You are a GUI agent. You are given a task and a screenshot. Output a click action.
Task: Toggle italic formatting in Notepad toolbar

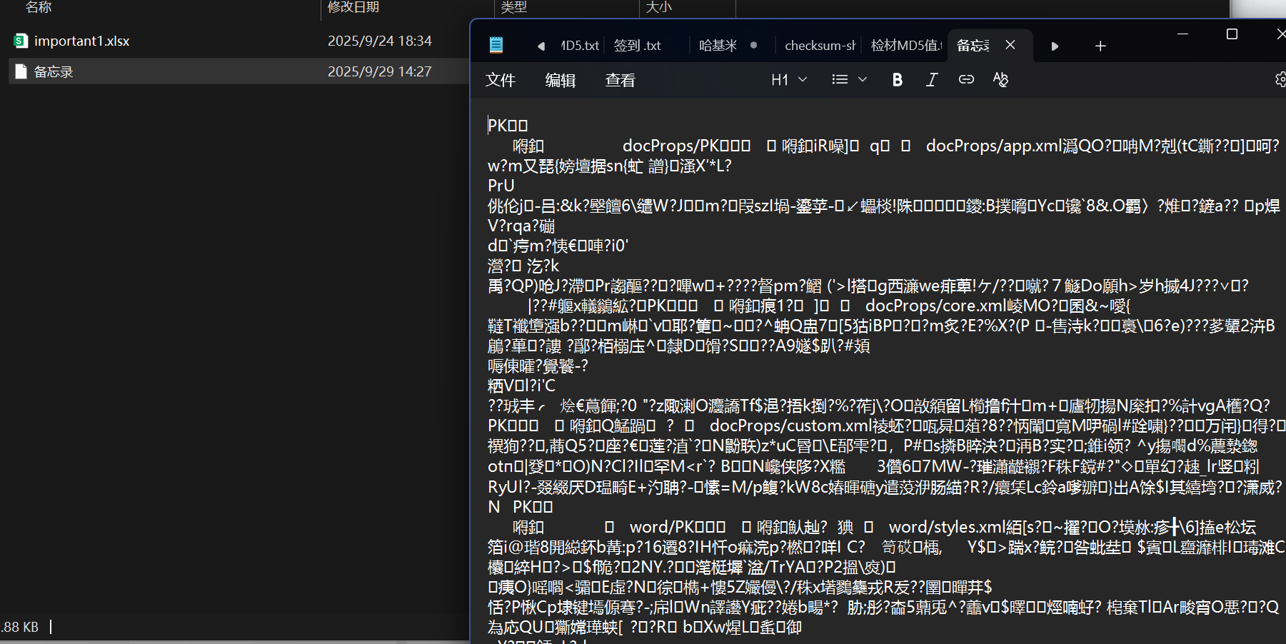(x=931, y=80)
